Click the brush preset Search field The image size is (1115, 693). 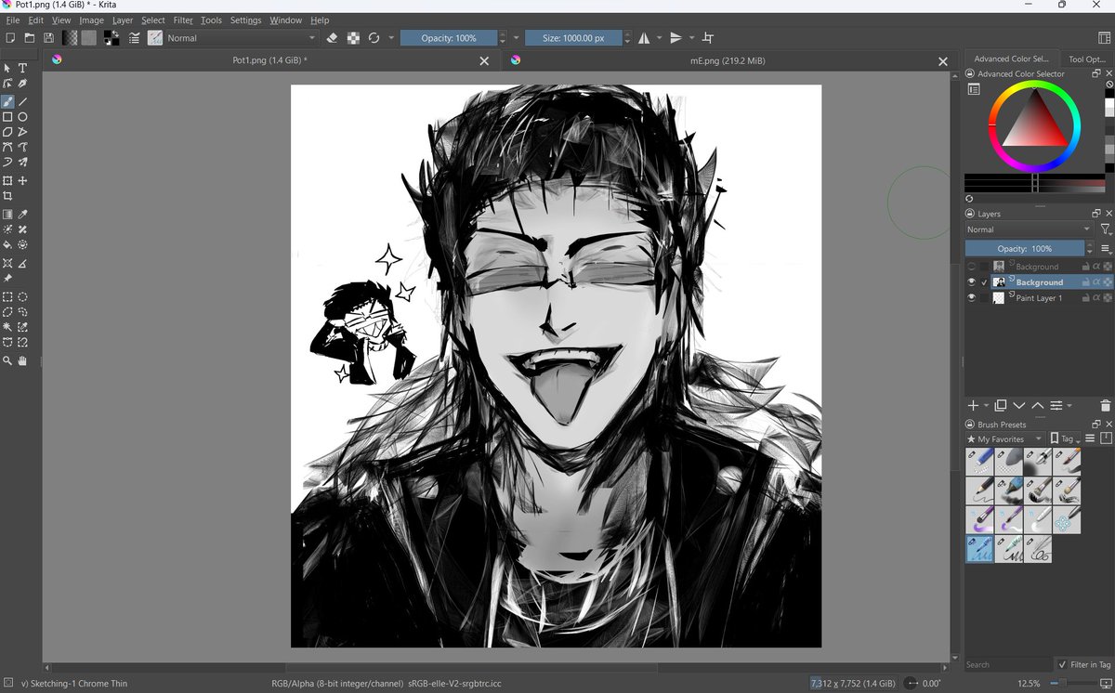coord(1008,664)
